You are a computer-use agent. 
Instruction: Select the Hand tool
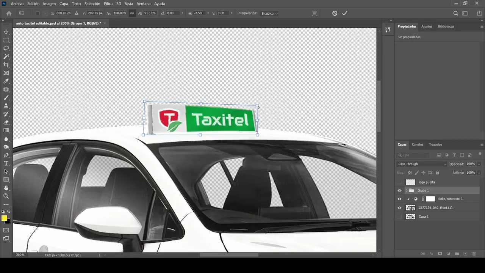point(6,188)
